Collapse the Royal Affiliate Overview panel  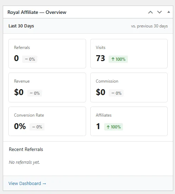tap(168, 12)
